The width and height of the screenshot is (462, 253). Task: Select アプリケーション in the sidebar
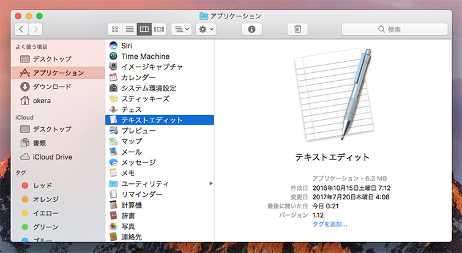click(x=58, y=73)
